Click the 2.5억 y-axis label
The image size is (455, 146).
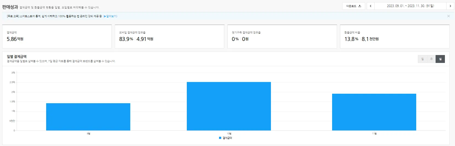(12, 82)
